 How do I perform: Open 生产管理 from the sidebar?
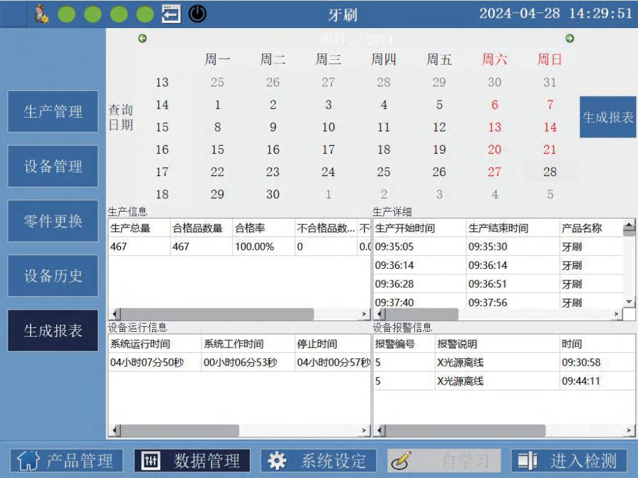(53, 112)
